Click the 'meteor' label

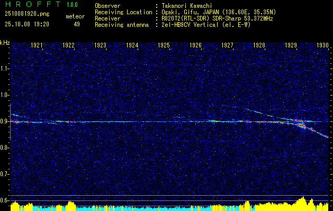[x=75, y=16]
